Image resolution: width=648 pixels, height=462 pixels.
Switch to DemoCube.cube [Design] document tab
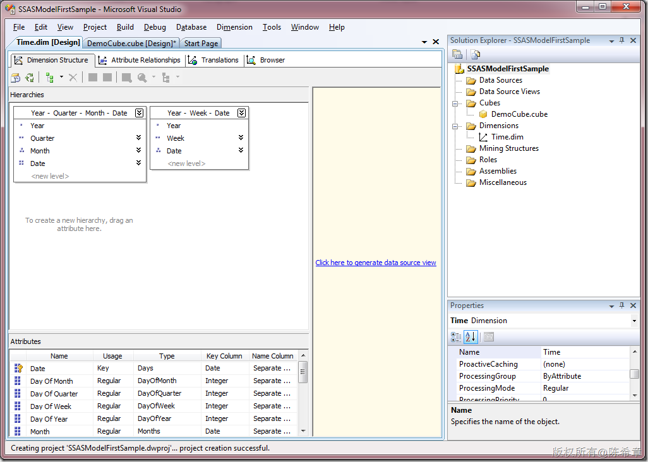[131, 44]
